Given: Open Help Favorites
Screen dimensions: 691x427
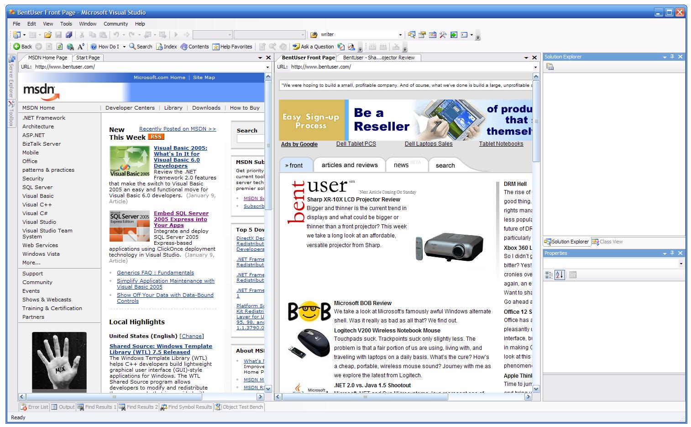Looking at the screenshot, I should (232, 47).
